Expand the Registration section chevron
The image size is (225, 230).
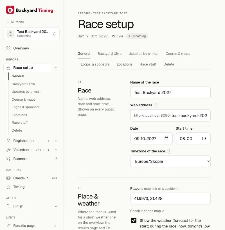pos(56,141)
